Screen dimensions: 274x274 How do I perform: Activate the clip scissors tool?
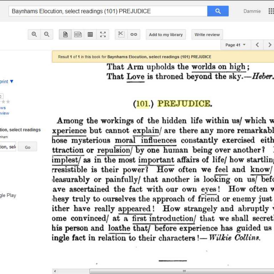(x=121, y=35)
